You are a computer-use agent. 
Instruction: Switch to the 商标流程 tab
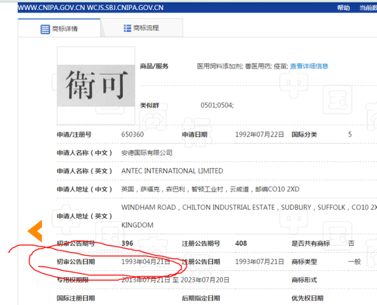(x=141, y=28)
